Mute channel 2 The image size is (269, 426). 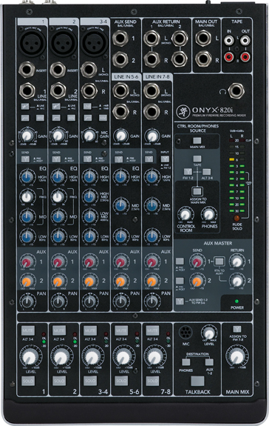pyautogui.click(x=59, y=330)
